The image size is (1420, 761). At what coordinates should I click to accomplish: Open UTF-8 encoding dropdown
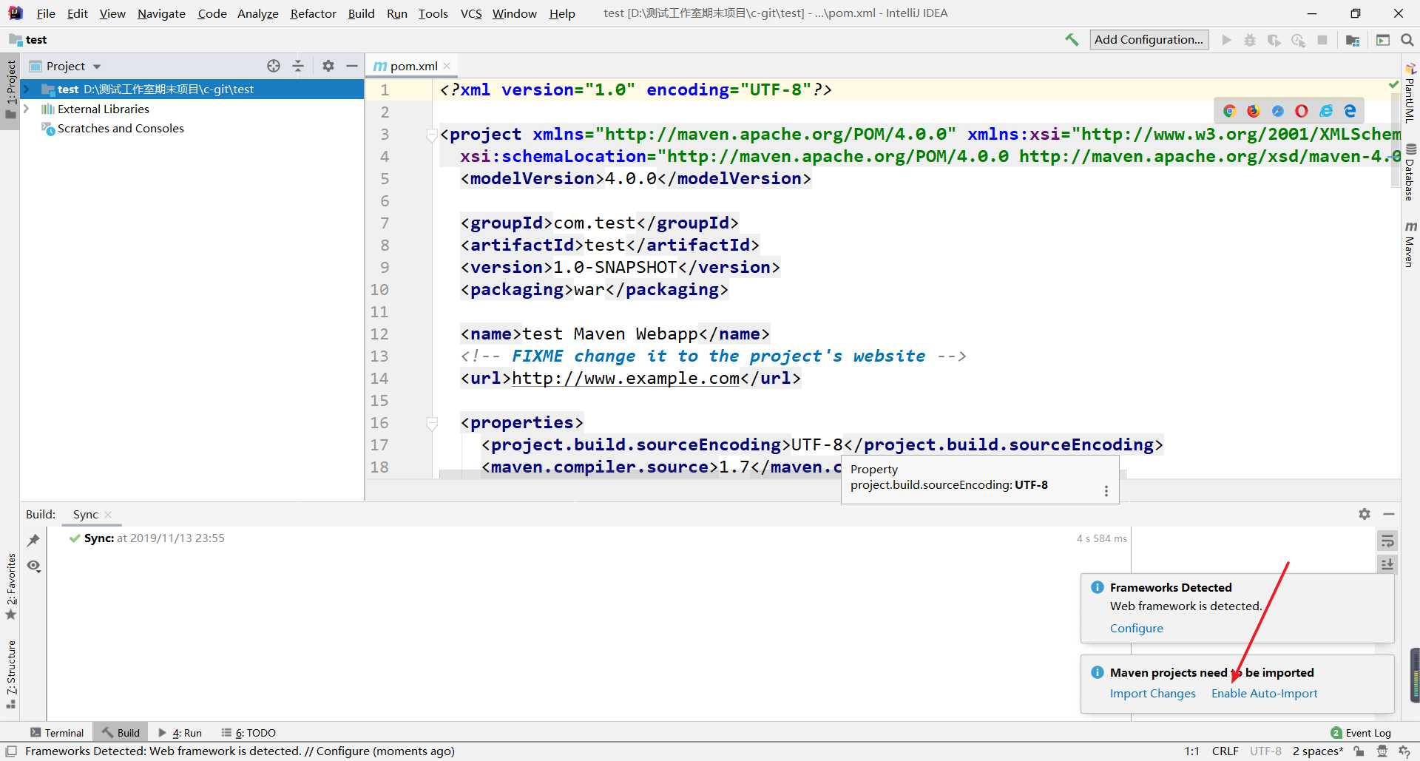tap(1265, 751)
